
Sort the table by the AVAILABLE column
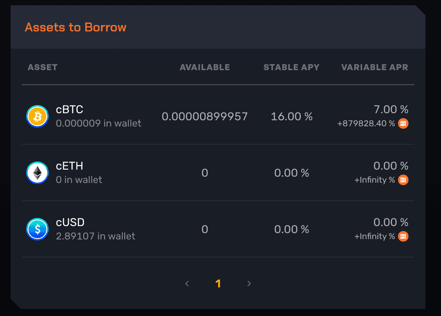[205, 67]
